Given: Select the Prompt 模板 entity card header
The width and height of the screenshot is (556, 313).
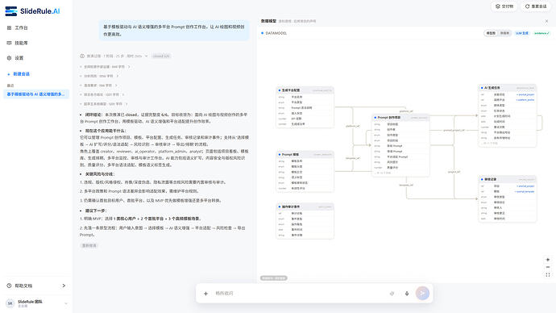Looking at the screenshot, I should click(x=305, y=154).
